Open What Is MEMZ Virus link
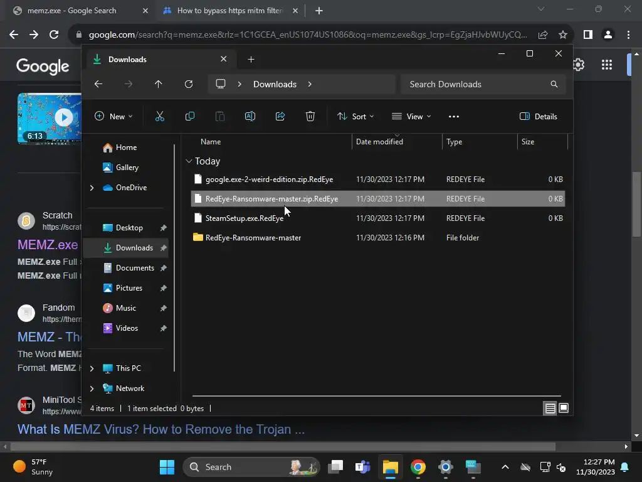Viewport: 642px width, 482px height. (161, 429)
